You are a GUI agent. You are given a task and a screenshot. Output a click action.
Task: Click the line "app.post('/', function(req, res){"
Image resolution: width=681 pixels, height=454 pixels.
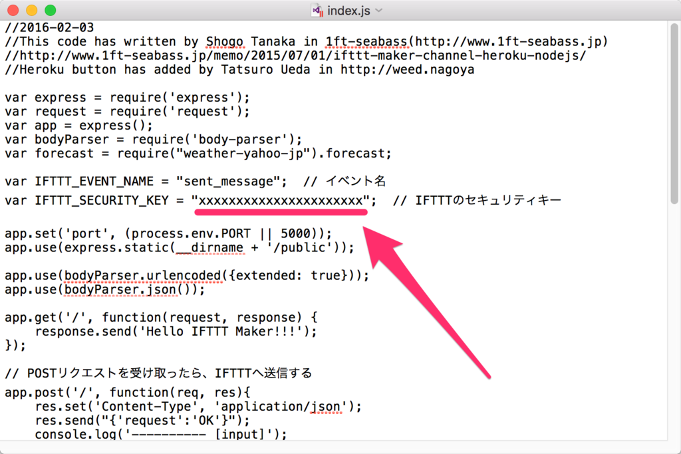[128, 392]
